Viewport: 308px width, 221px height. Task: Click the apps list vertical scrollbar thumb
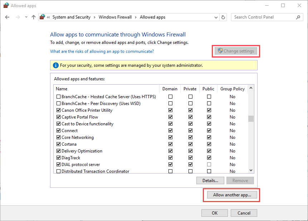(x=251, y=119)
